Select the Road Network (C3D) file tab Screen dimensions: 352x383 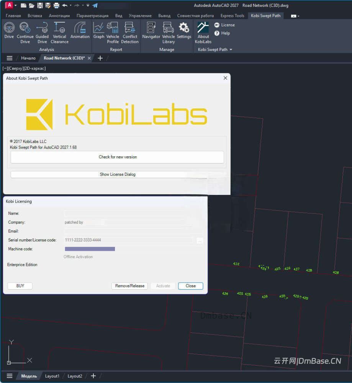click(x=64, y=58)
